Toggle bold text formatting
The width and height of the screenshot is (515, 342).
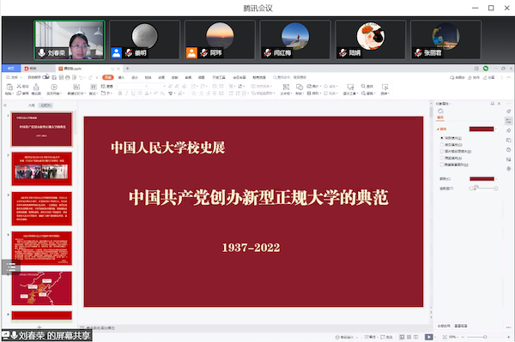[x=120, y=93]
